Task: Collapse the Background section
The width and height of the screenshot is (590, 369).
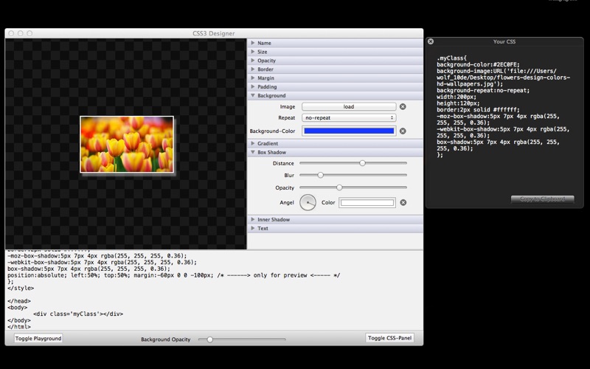Action: coord(335,96)
